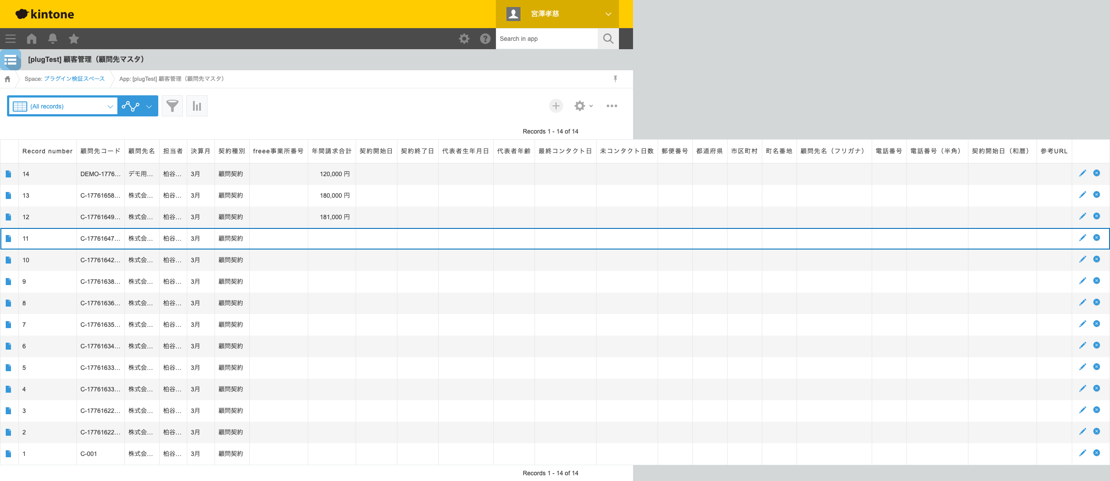Image resolution: width=1110 pixels, height=481 pixels.
Task: Click the search magnifier button
Action: click(608, 39)
